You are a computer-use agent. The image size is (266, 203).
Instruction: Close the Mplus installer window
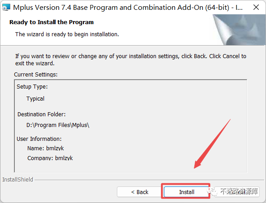[x=256, y=7]
